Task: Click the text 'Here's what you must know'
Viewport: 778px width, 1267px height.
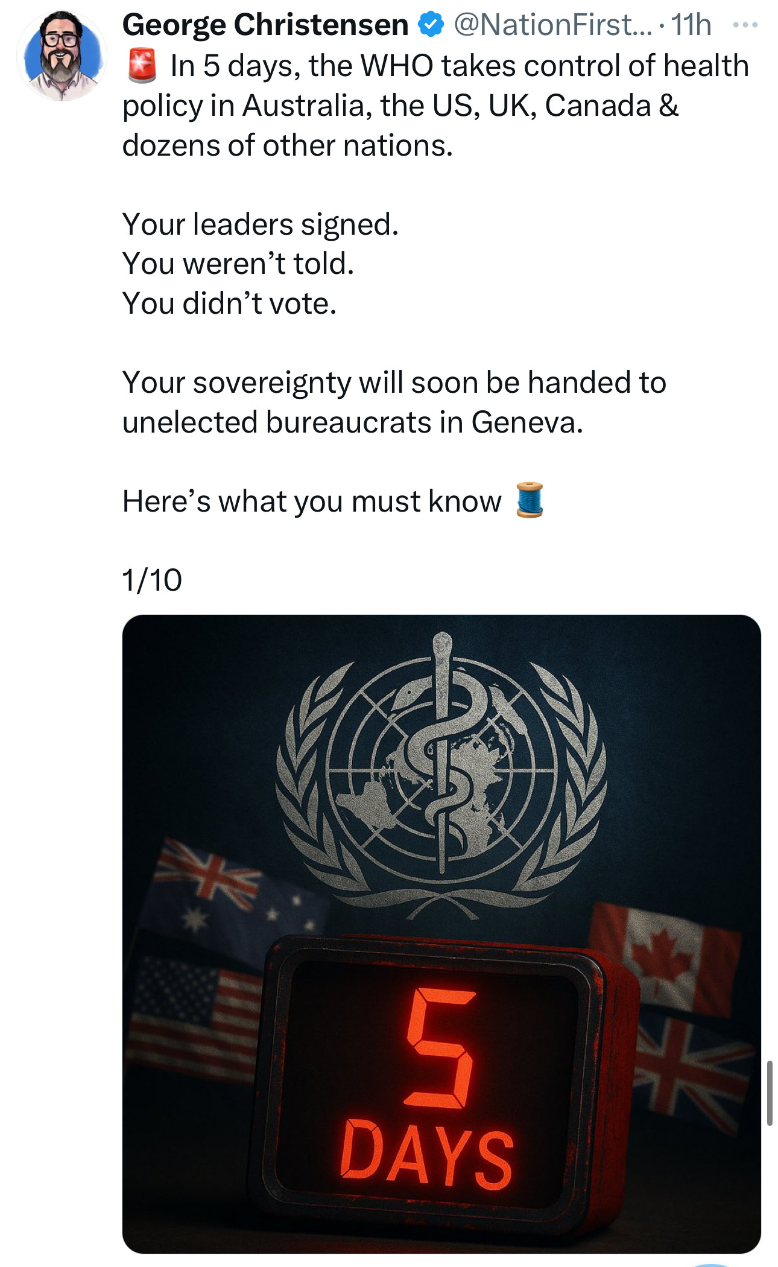Action: [x=312, y=501]
